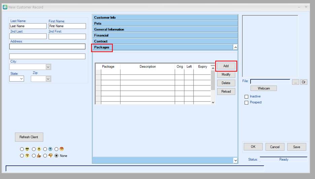The width and height of the screenshot is (315, 179).
Task: Click the Save button
Action: [x=296, y=147]
